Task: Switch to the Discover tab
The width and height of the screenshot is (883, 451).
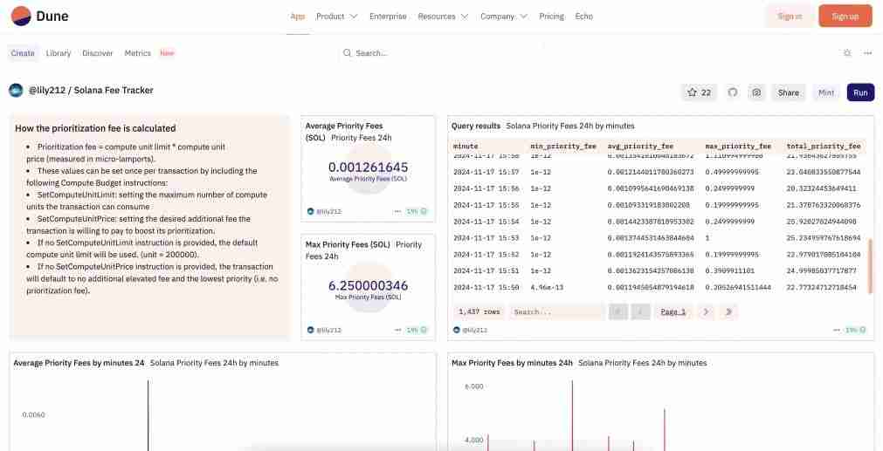Action: click(98, 53)
